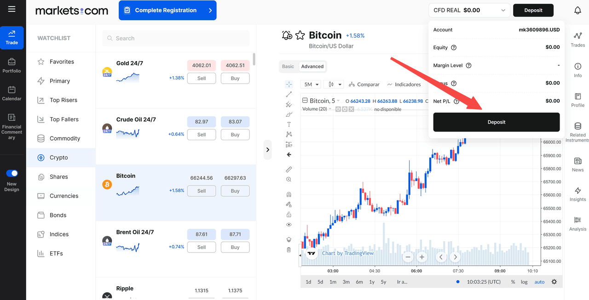Screen dimensions: 589x300
Task: Toggle auto scale on chart
Action: (539, 282)
